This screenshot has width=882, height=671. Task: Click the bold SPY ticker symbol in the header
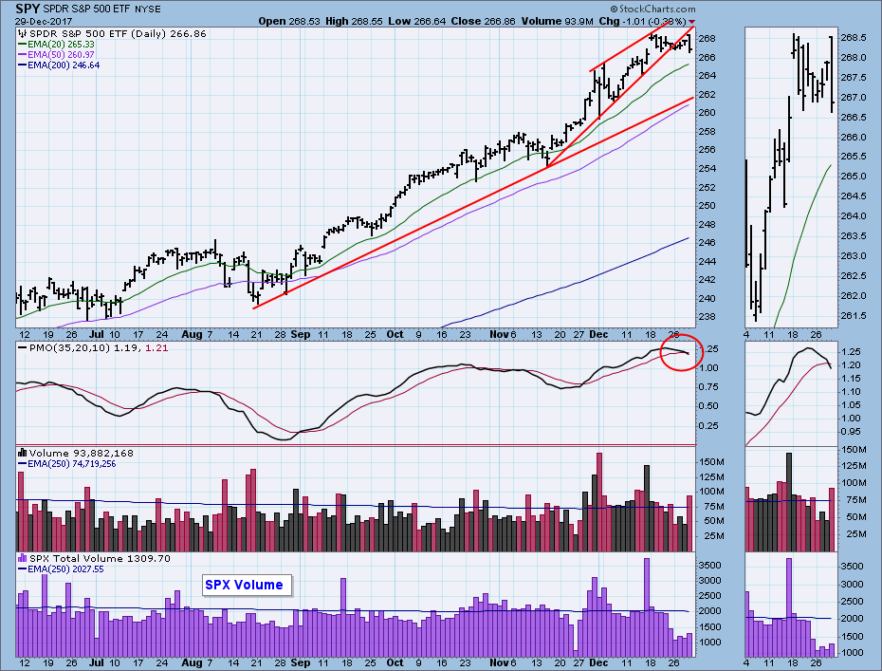click(x=28, y=9)
